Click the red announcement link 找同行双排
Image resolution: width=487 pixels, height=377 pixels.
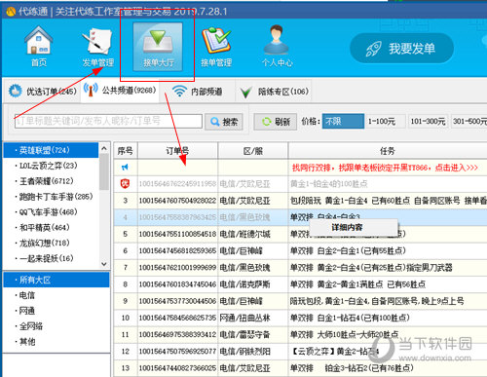[385, 168]
